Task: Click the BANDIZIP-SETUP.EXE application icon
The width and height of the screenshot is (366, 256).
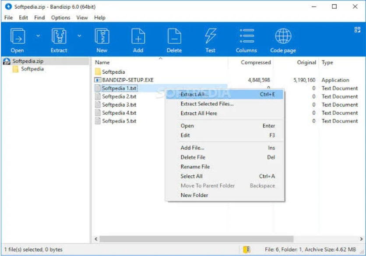Action: [x=97, y=80]
